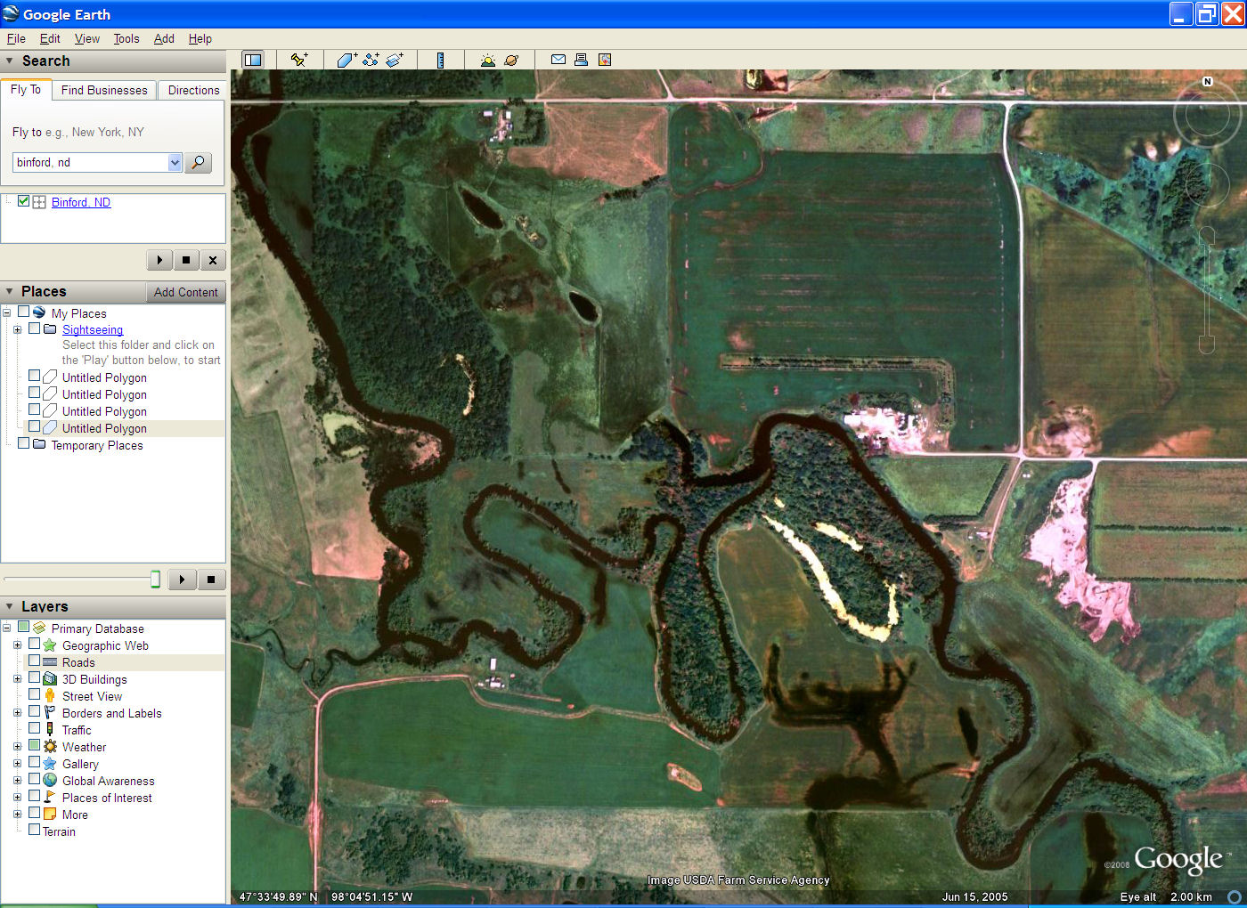Toggle the sidebar with the Hide Sidebar icon

point(253,60)
